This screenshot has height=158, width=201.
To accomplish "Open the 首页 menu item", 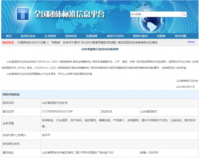I will pos(9,36).
